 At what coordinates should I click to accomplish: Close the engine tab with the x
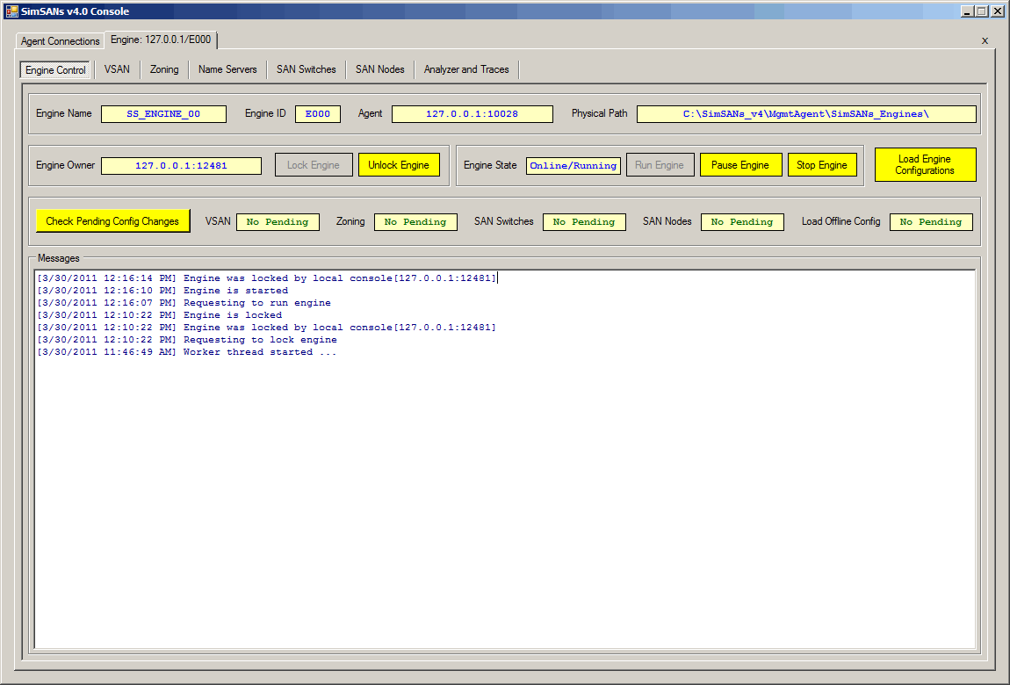click(x=985, y=40)
